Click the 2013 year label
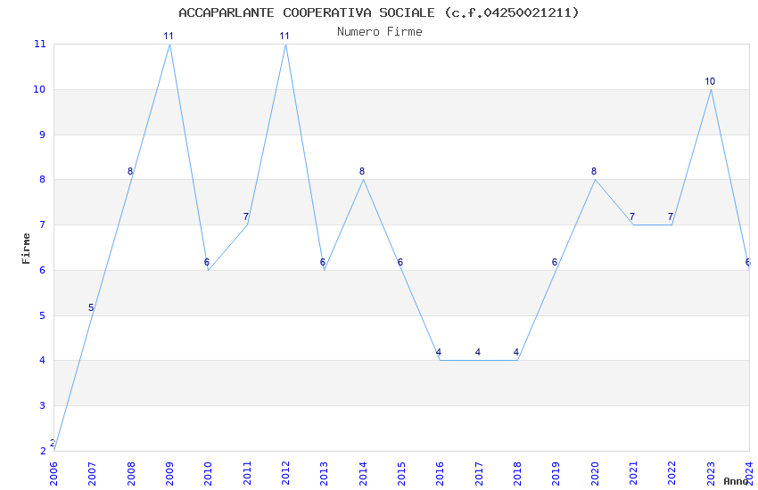Image resolution: width=758 pixels, height=490 pixels. 324,473
